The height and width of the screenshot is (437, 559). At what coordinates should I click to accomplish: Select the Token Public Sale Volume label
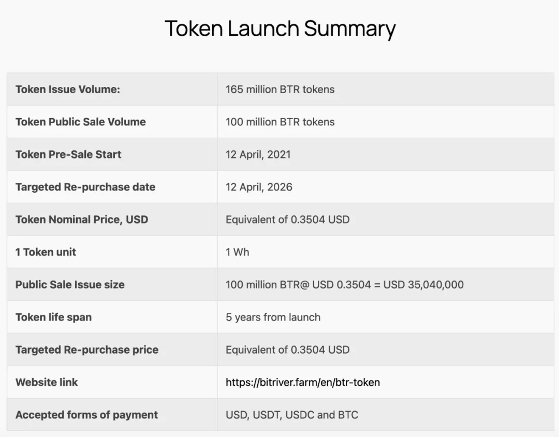pyautogui.click(x=81, y=122)
